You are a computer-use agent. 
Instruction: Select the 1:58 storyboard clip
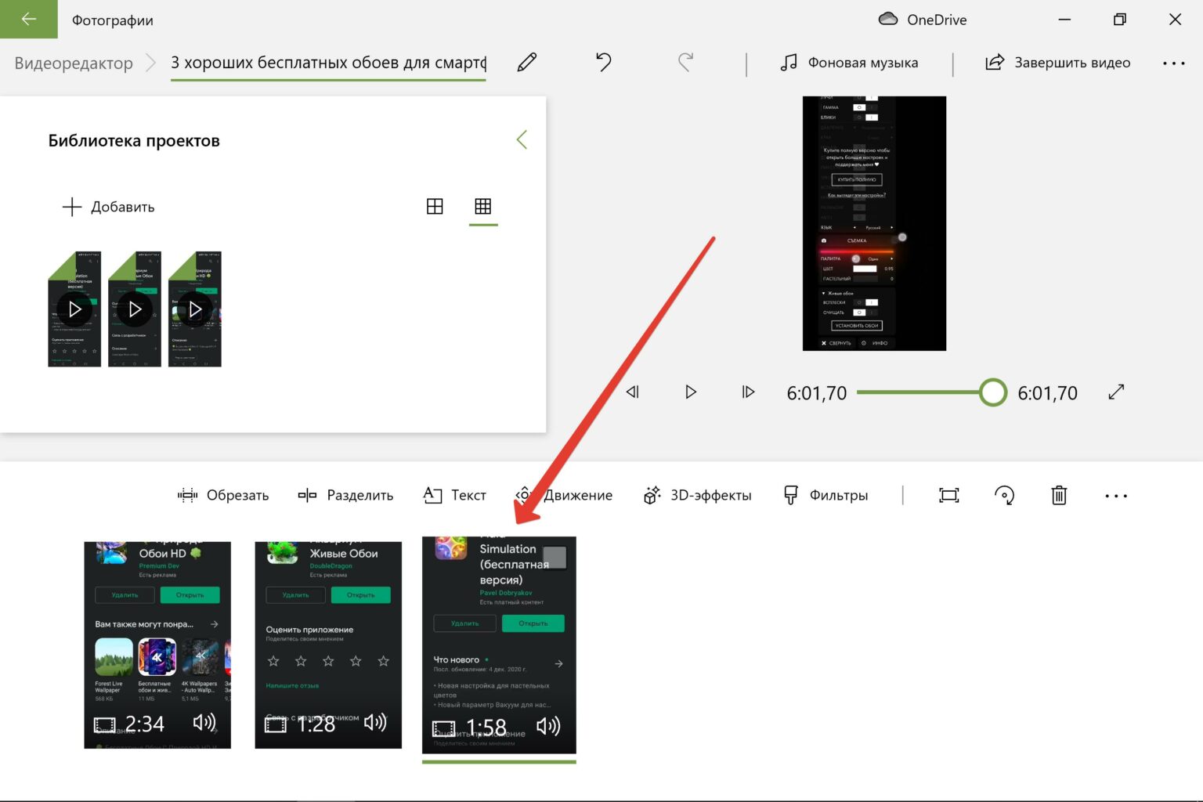tap(499, 645)
